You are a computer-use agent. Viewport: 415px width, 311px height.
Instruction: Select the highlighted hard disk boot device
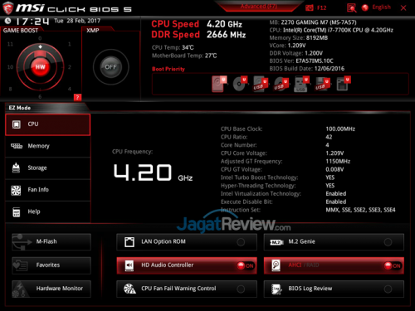[x=219, y=84]
